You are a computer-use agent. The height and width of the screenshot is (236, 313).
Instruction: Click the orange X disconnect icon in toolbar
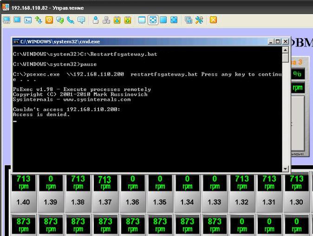(x=213, y=20)
